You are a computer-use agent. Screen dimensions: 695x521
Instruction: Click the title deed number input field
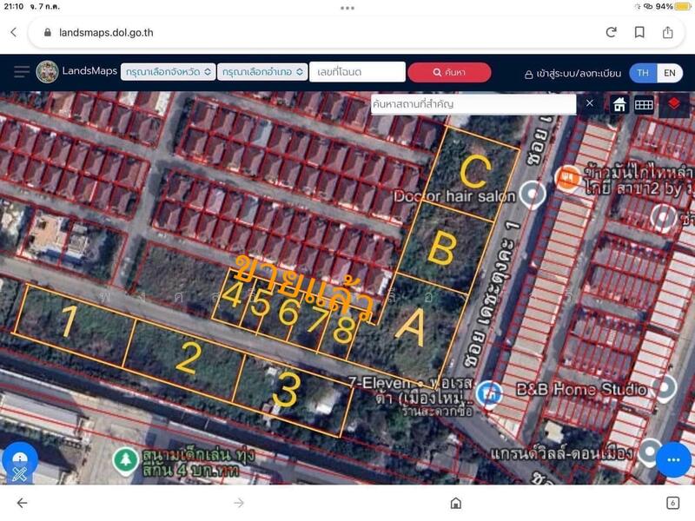pos(357,72)
